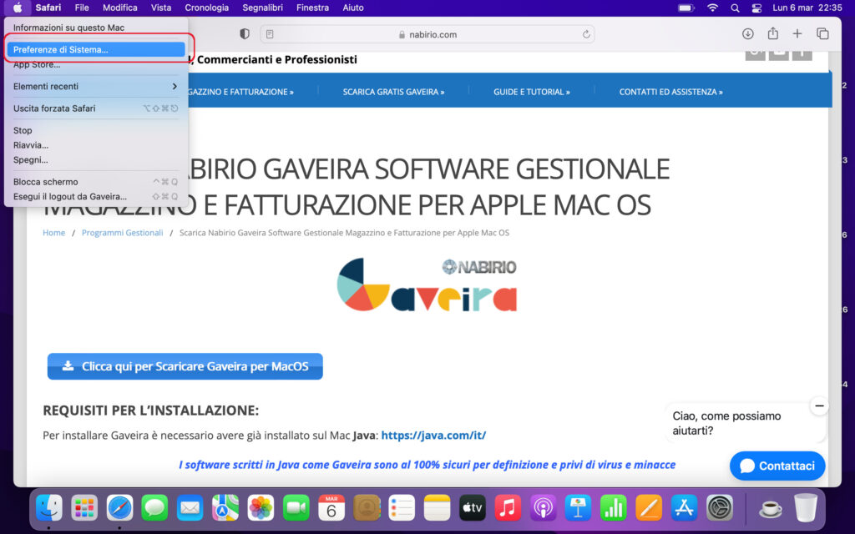Click the Safari share icon
Viewport: 855px width, 534px height.
772,33
